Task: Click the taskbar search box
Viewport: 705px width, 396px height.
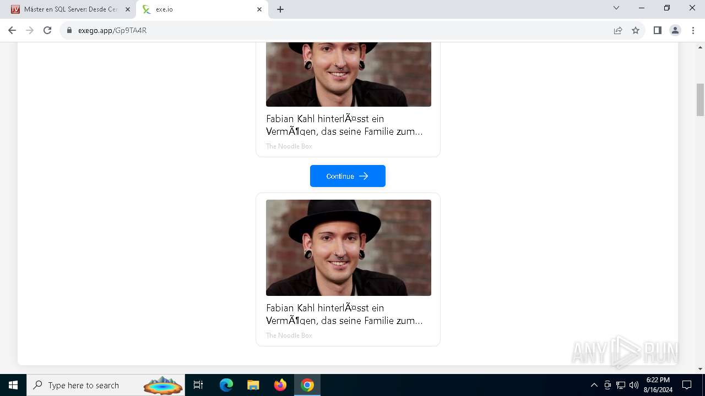Action: point(106,385)
